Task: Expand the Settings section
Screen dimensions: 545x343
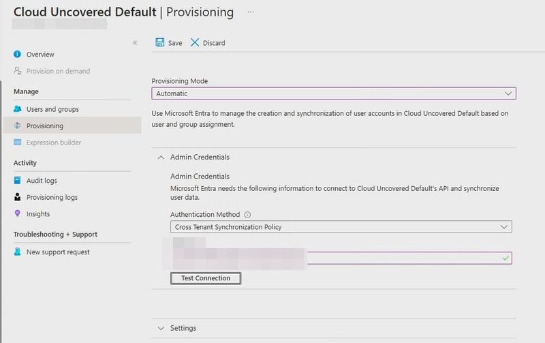Action: pos(161,328)
